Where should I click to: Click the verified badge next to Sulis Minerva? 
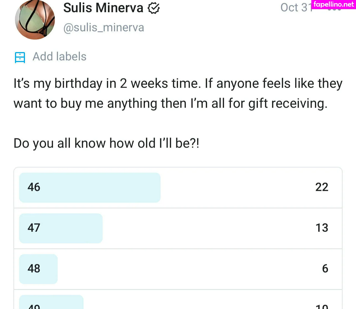pos(154,8)
